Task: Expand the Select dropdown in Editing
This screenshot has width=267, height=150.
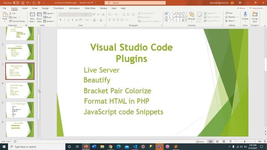Action: pos(230,21)
